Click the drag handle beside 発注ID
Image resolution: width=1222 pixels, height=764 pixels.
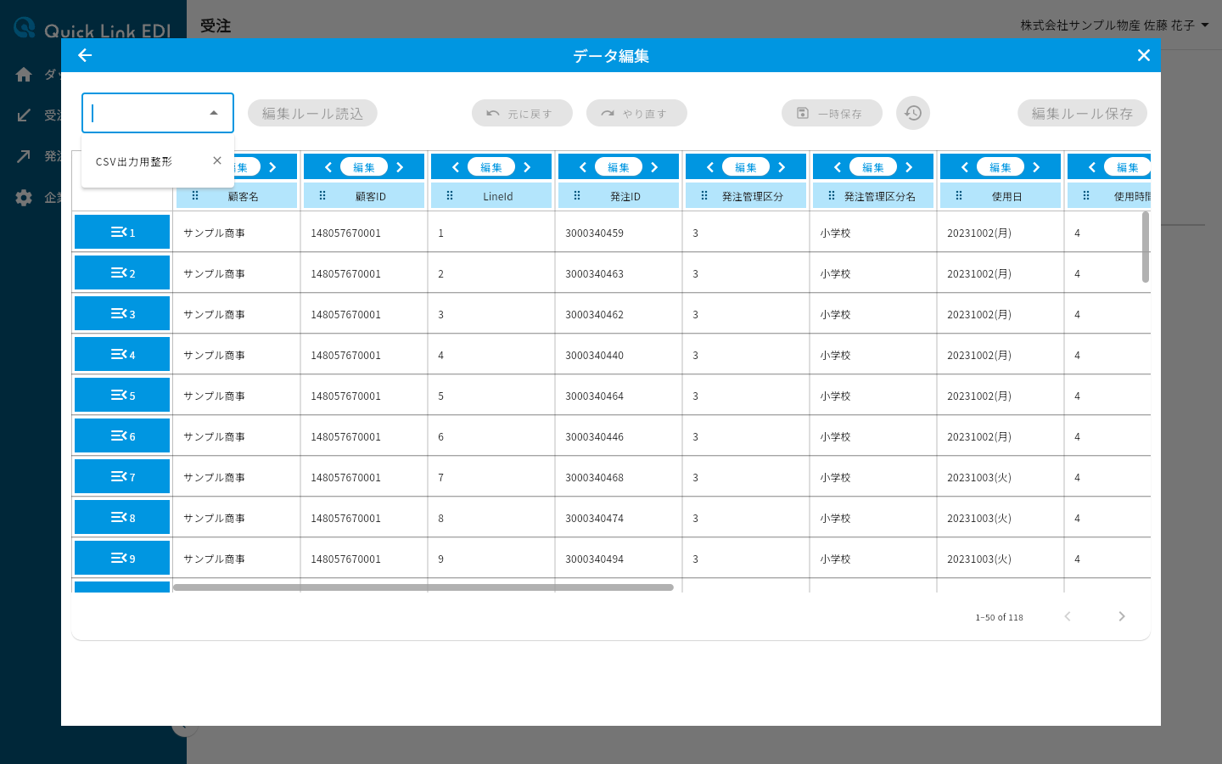coord(577,196)
